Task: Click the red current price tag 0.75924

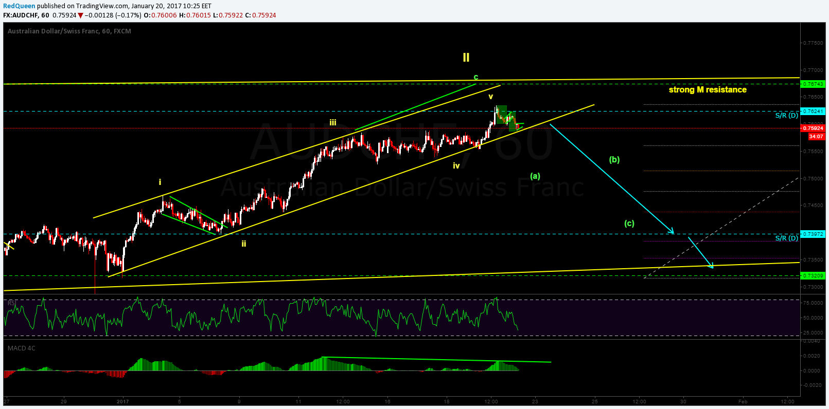Action: (x=814, y=128)
